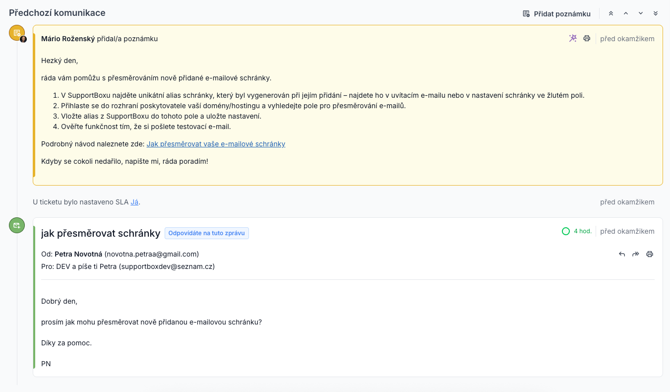
Task: Click the green 4 hod. SLA indicator
Action: click(577, 231)
